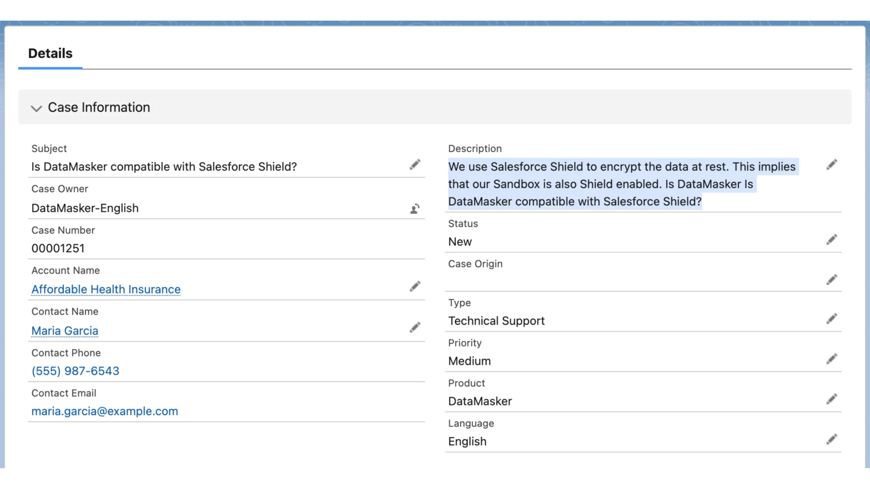This screenshot has width=870, height=489.
Task: Collapse the Case Information section
Action: click(x=37, y=108)
